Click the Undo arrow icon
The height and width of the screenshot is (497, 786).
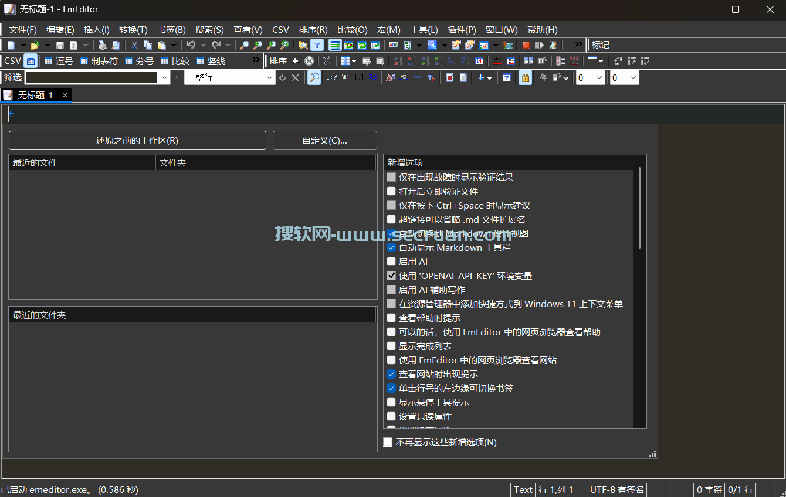[x=191, y=45]
